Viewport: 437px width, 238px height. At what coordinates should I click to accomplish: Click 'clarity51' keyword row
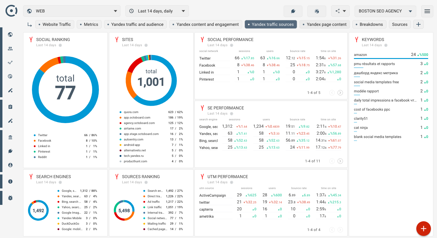(x=391, y=119)
